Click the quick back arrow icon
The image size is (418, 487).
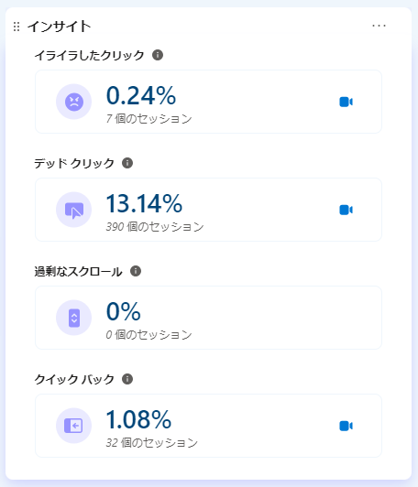(x=73, y=426)
